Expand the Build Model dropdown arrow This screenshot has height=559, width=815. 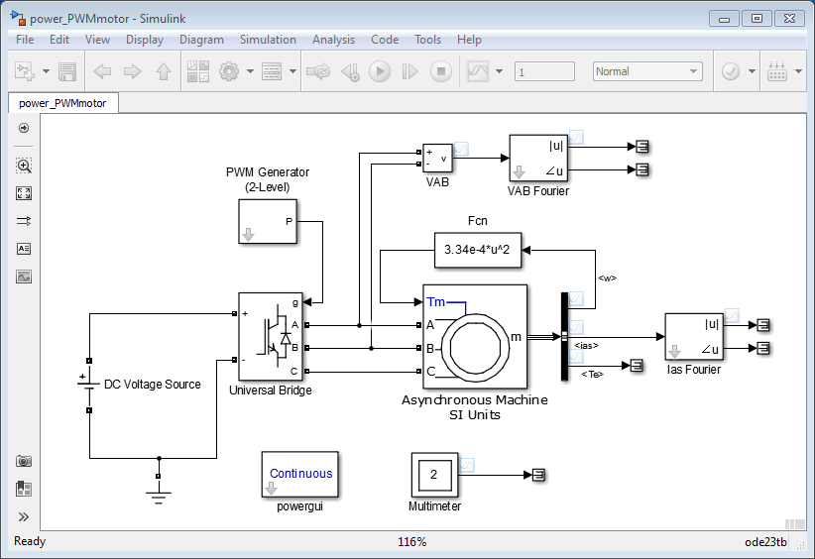click(798, 71)
